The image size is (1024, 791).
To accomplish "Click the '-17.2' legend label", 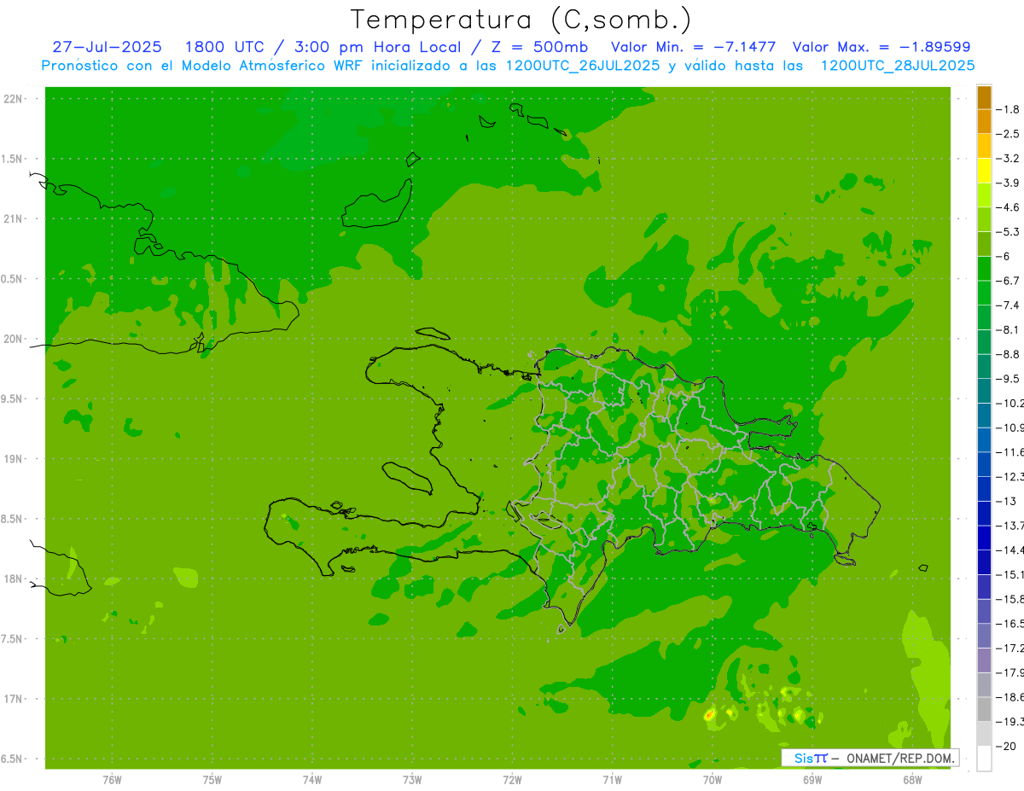I will pos(1011,649).
